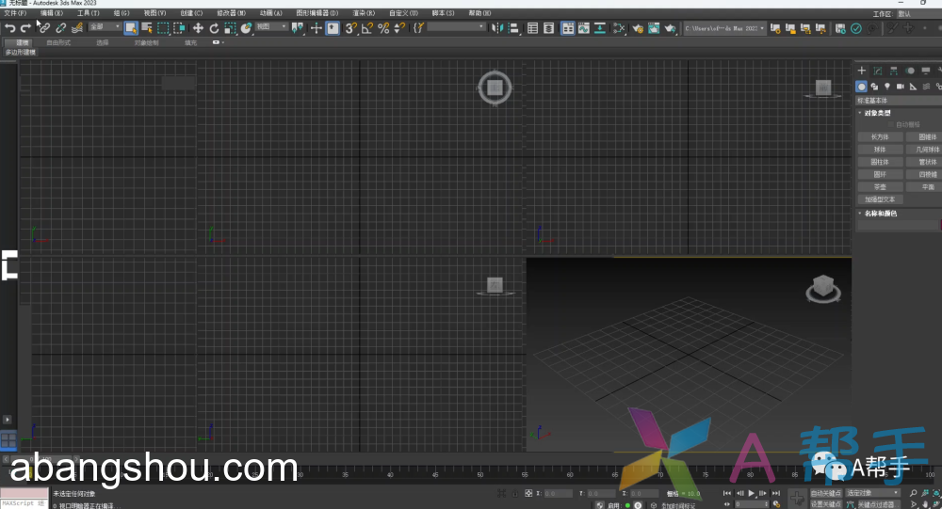Toggle the angle snap button
This screenshot has width=942, height=509.
(367, 28)
